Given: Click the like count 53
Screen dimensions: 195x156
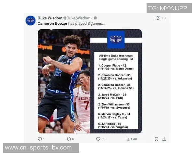Looking at the screenshot, I should click(103, 139).
